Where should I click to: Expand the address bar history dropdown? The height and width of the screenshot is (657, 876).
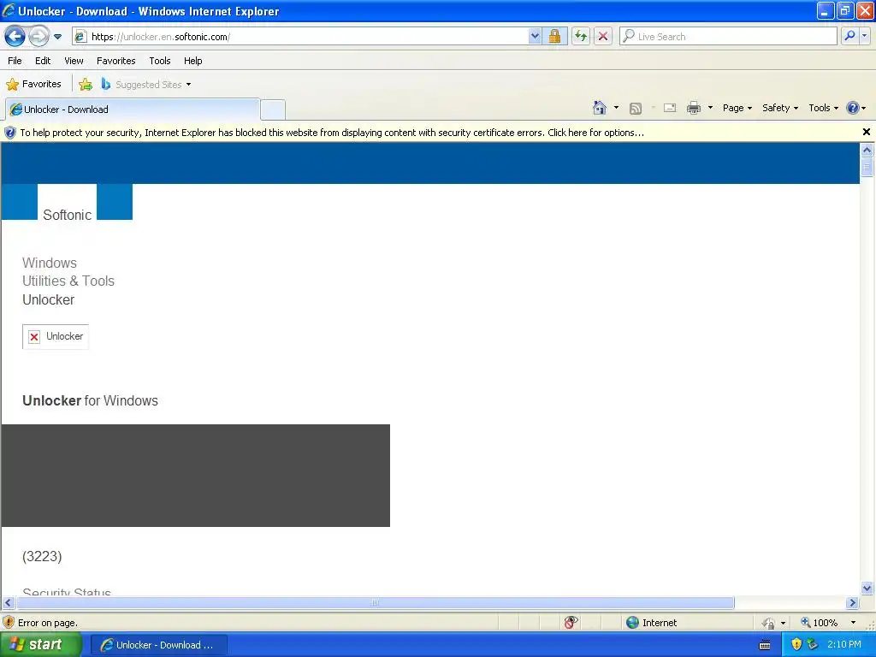535,37
